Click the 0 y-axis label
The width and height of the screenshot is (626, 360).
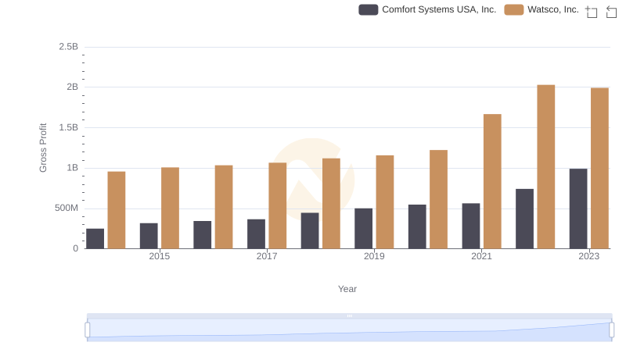[76, 249]
